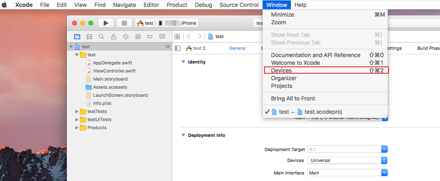Open the Report navigator speech-bubble icon

(162, 37)
